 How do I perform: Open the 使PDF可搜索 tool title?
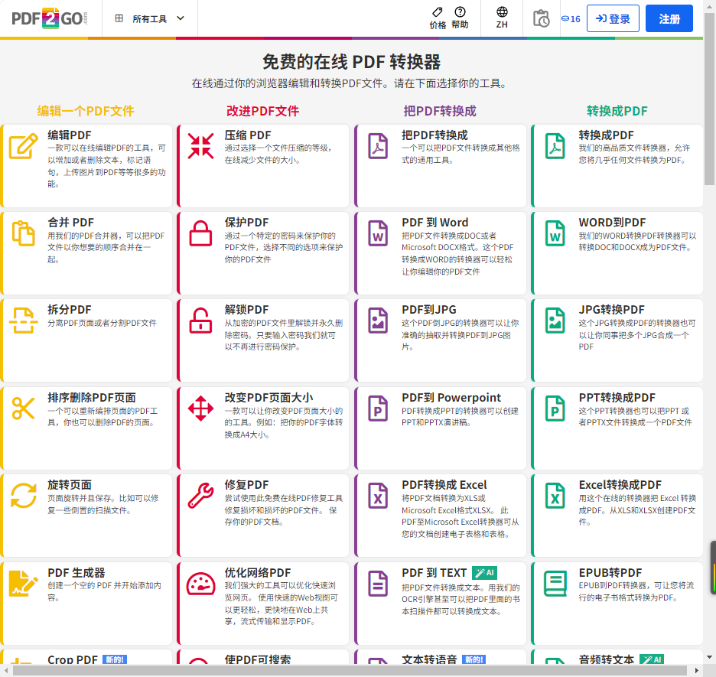tap(258, 659)
